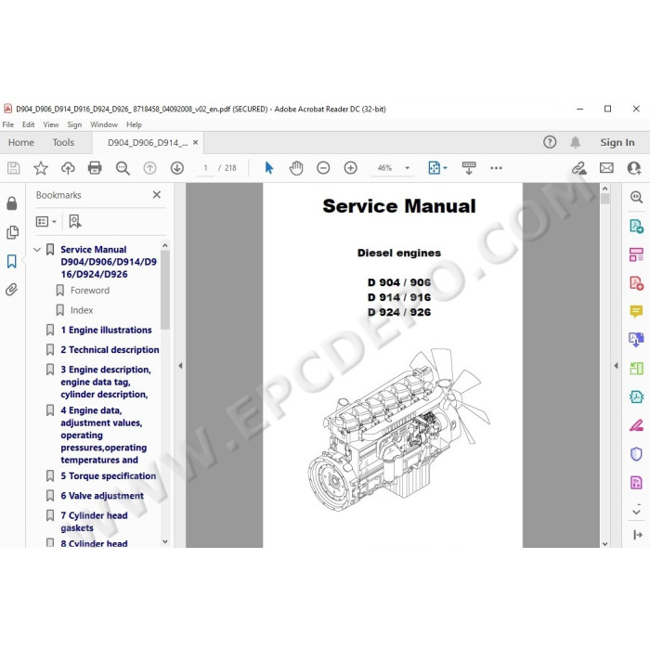Image resolution: width=650 pixels, height=650 pixels.
Task: Close the D904_D906_D914 document tab
Action: pyautogui.click(x=195, y=142)
